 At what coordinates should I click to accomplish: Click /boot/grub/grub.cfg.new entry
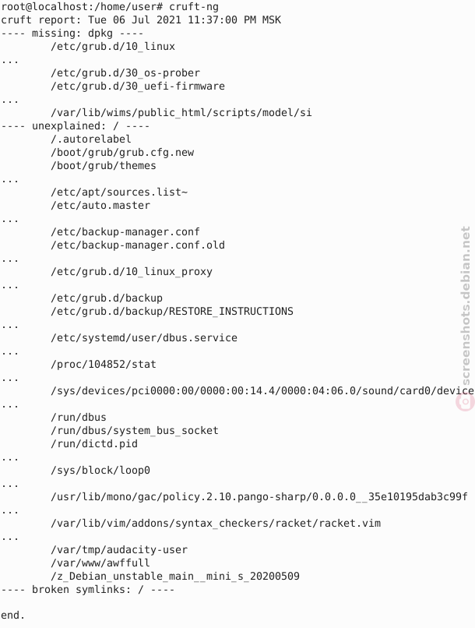[122, 152]
